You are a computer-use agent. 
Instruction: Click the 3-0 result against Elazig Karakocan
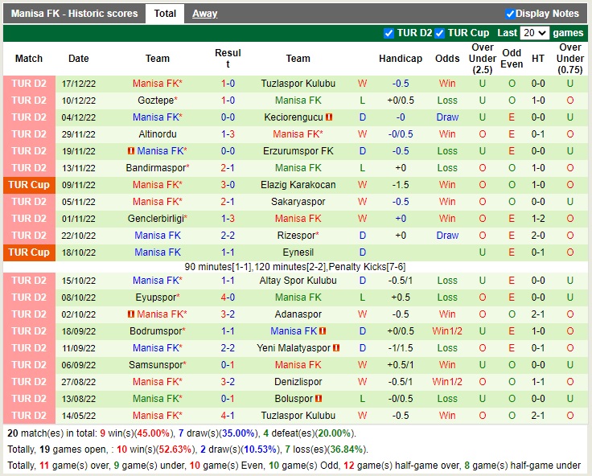pyautogui.click(x=228, y=185)
